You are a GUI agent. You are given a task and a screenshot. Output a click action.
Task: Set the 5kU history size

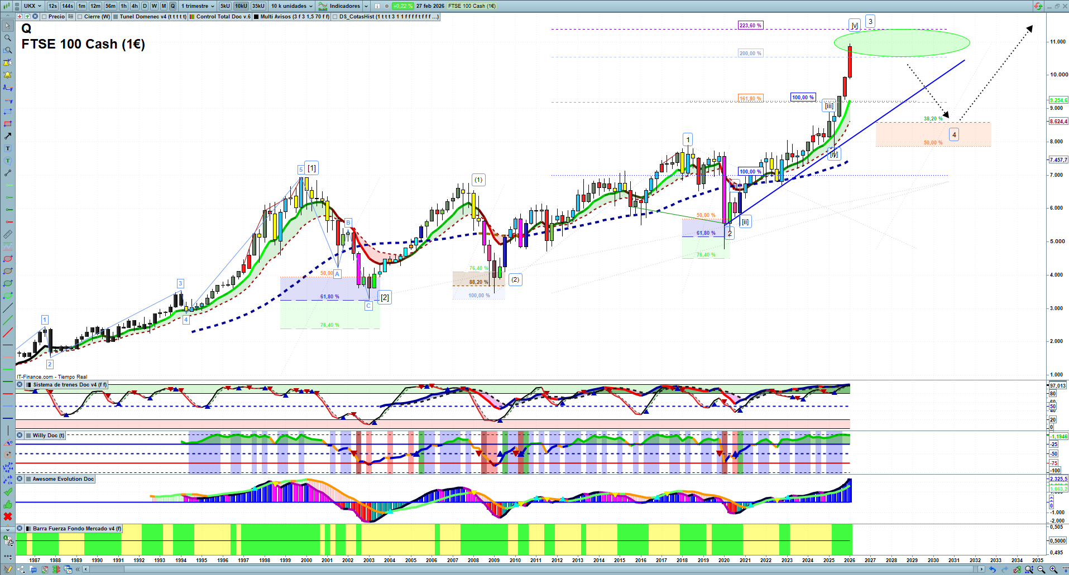click(225, 6)
